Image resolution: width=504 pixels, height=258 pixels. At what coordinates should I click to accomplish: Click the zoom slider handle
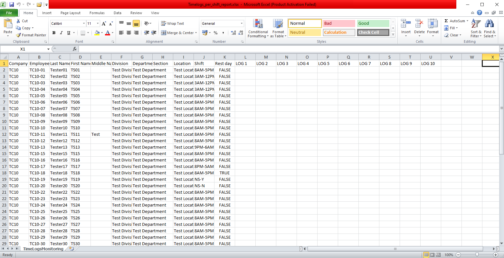click(x=477, y=255)
